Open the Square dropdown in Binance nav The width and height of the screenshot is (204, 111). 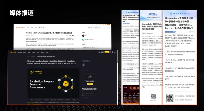43,52
